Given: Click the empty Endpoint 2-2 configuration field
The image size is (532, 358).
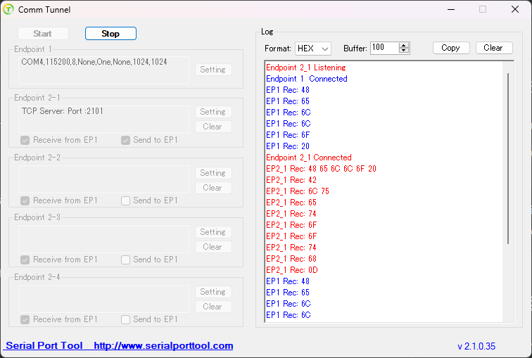Looking at the screenshot, I should tap(104, 179).
